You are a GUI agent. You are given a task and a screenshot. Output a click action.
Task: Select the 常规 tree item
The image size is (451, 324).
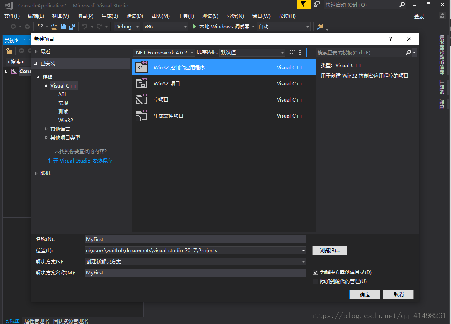63,103
